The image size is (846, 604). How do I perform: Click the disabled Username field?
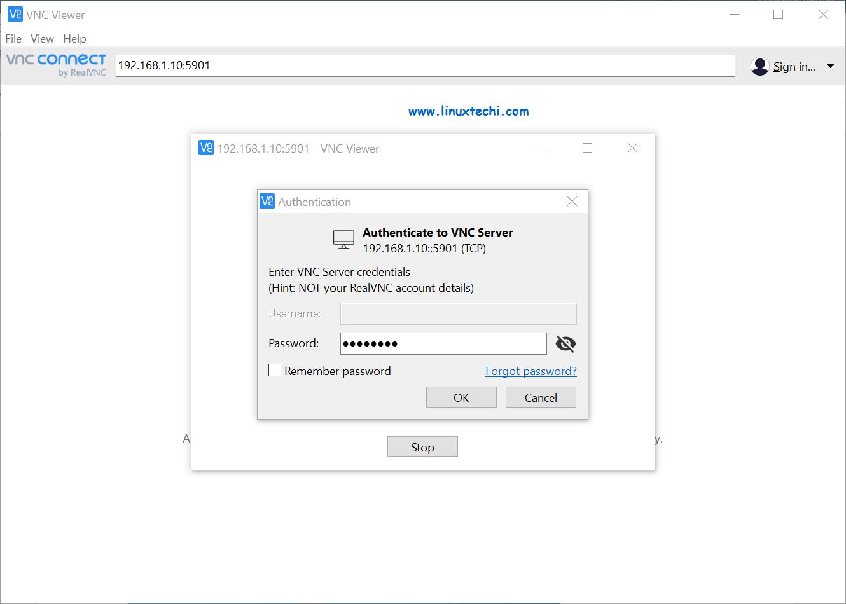457,313
